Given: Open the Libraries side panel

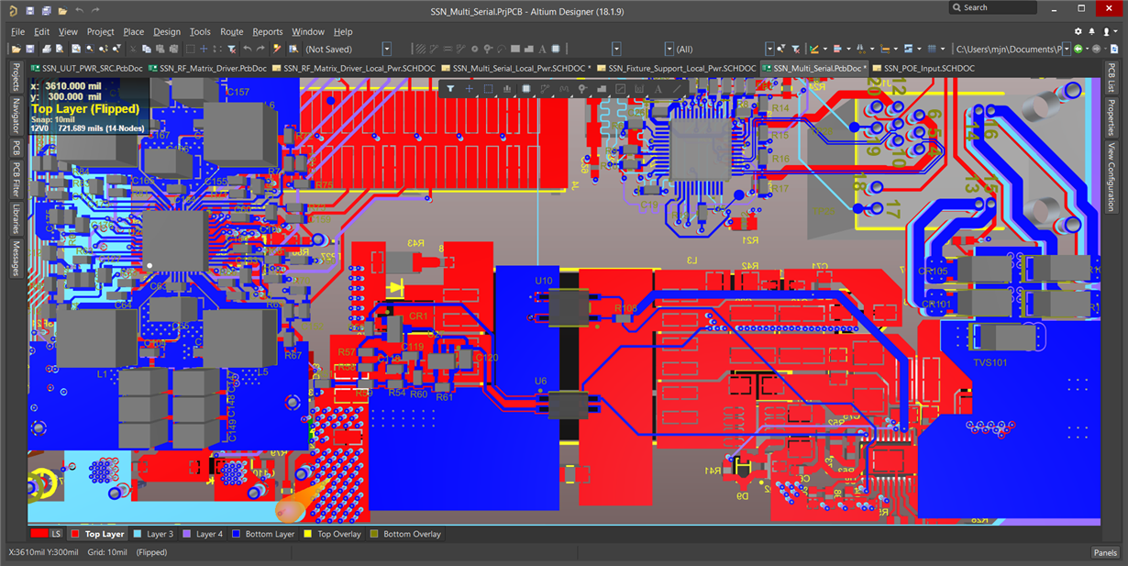Looking at the screenshot, I should tap(16, 219).
